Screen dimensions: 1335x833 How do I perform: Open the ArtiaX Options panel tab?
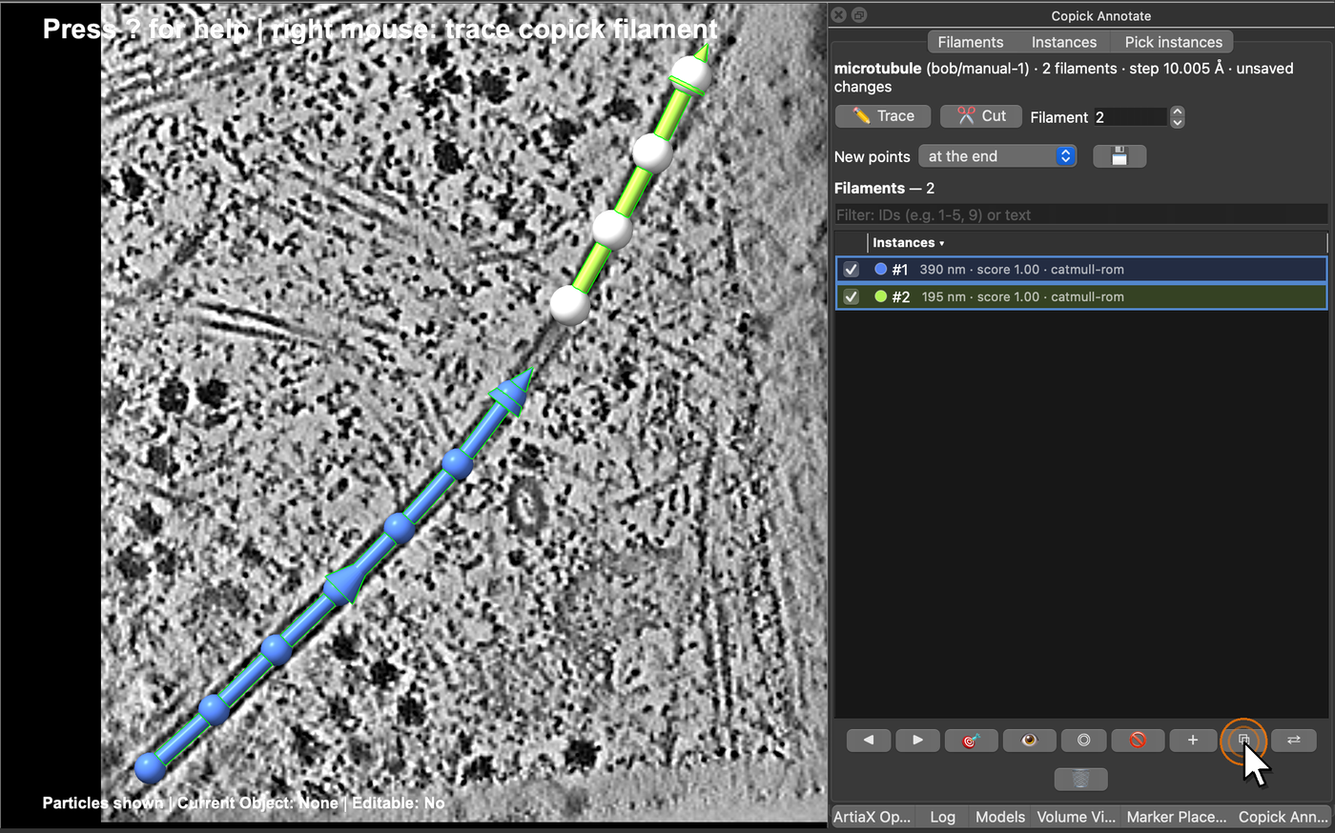point(872,817)
